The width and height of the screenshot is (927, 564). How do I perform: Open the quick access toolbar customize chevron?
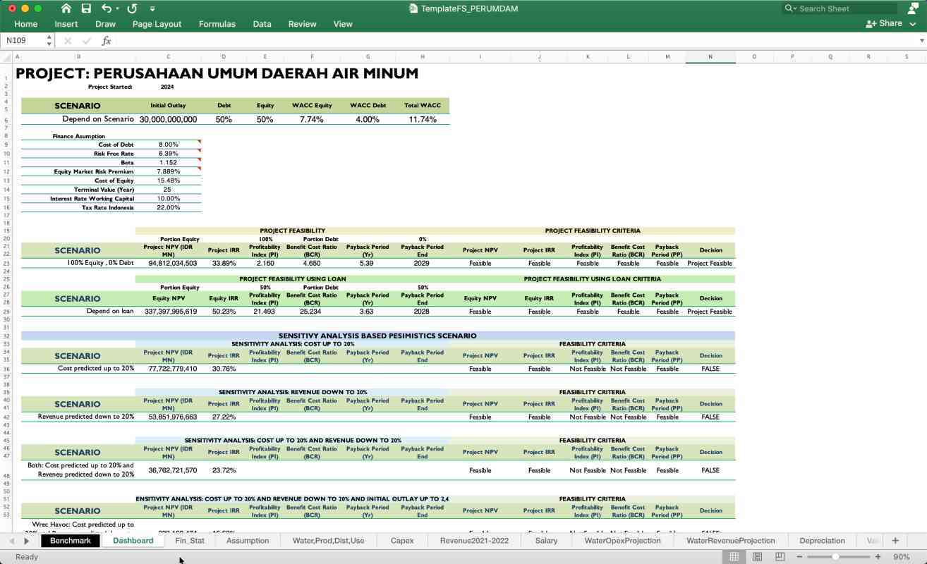[x=152, y=8]
